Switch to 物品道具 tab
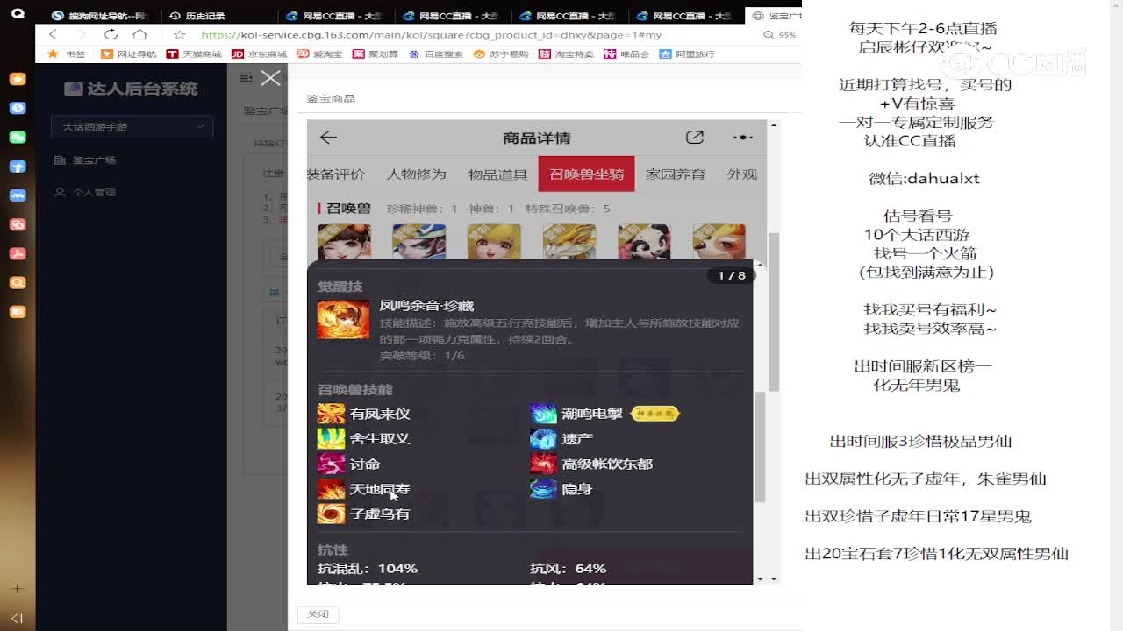 pos(497,174)
